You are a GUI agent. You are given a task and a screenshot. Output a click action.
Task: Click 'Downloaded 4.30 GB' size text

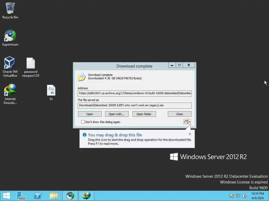point(115,78)
